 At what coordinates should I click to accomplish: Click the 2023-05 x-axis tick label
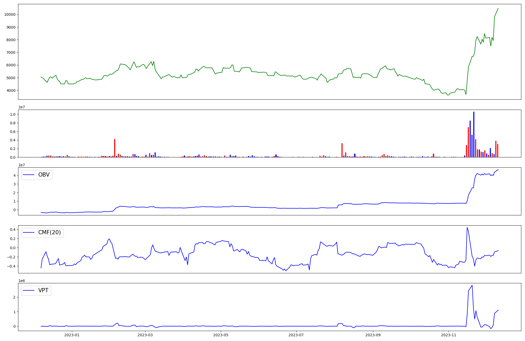click(x=221, y=335)
